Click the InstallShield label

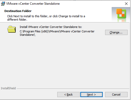pyautogui.click(x=8, y=88)
